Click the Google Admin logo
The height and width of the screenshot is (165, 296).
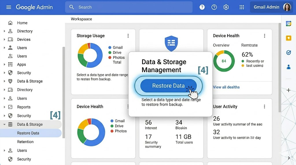(x=34, y=7)
